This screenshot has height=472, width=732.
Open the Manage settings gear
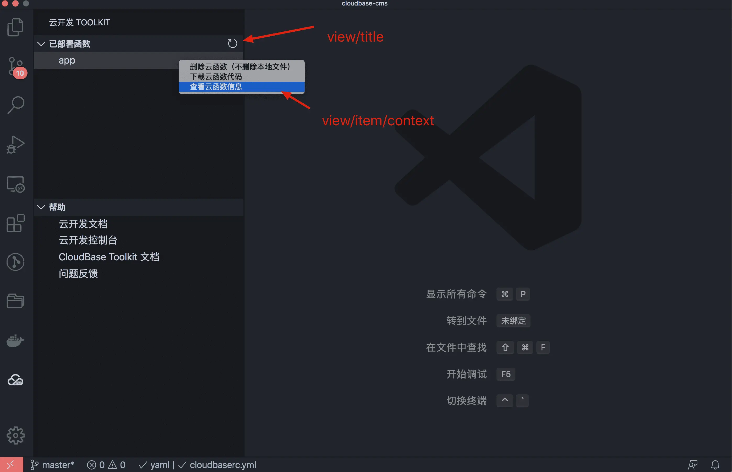15,435
